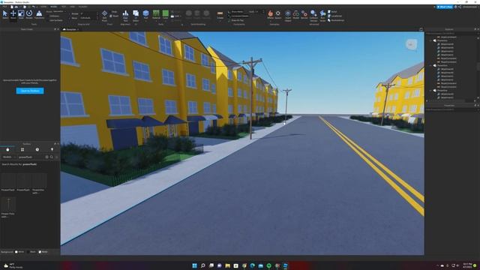The image size is (480, 270).
Task: Open the Toolbox Recent clock icon
Action: coord(37,150)
